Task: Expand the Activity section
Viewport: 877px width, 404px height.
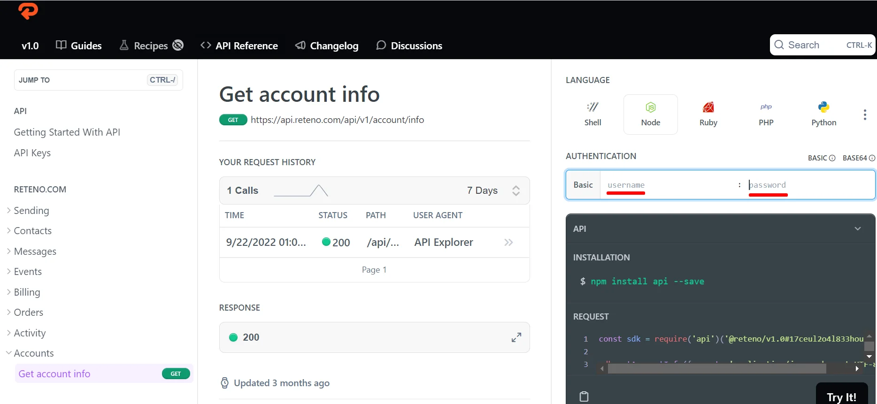Action: click(26, 333)
